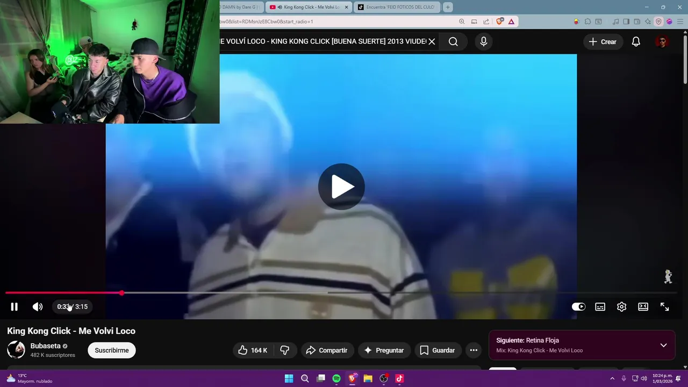Click the progress bar scrubber dot
Screen dimensions: 688x387
tap(122, 293)
